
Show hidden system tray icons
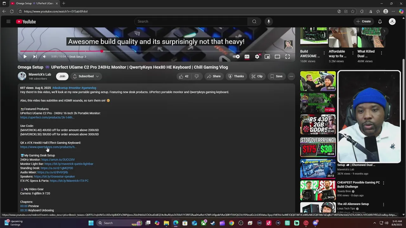375,223
